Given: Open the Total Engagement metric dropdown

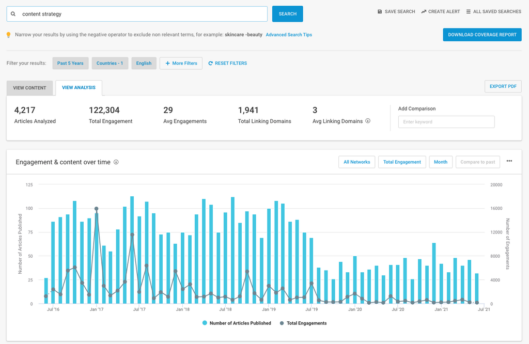Looking at the screenshot, I should (402, 162).
